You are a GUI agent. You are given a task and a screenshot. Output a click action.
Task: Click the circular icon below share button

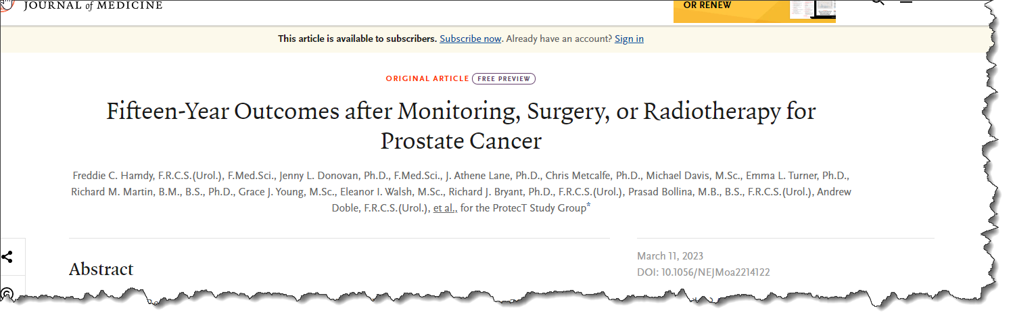point(7,294)
